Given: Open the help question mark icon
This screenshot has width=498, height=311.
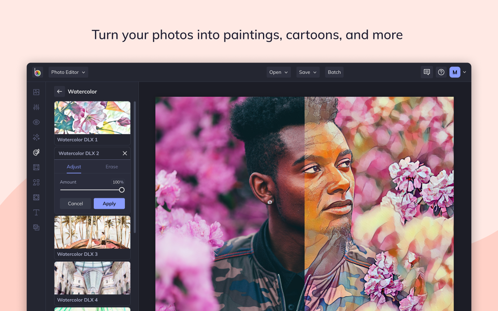Looking at the screenshot, I should 441,72.
